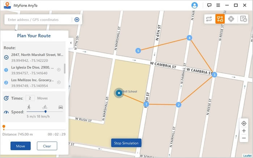The width and height of the screenshot is (253, 158).
Task: Recenter map with the locate icon
Action: coord(244,123)
